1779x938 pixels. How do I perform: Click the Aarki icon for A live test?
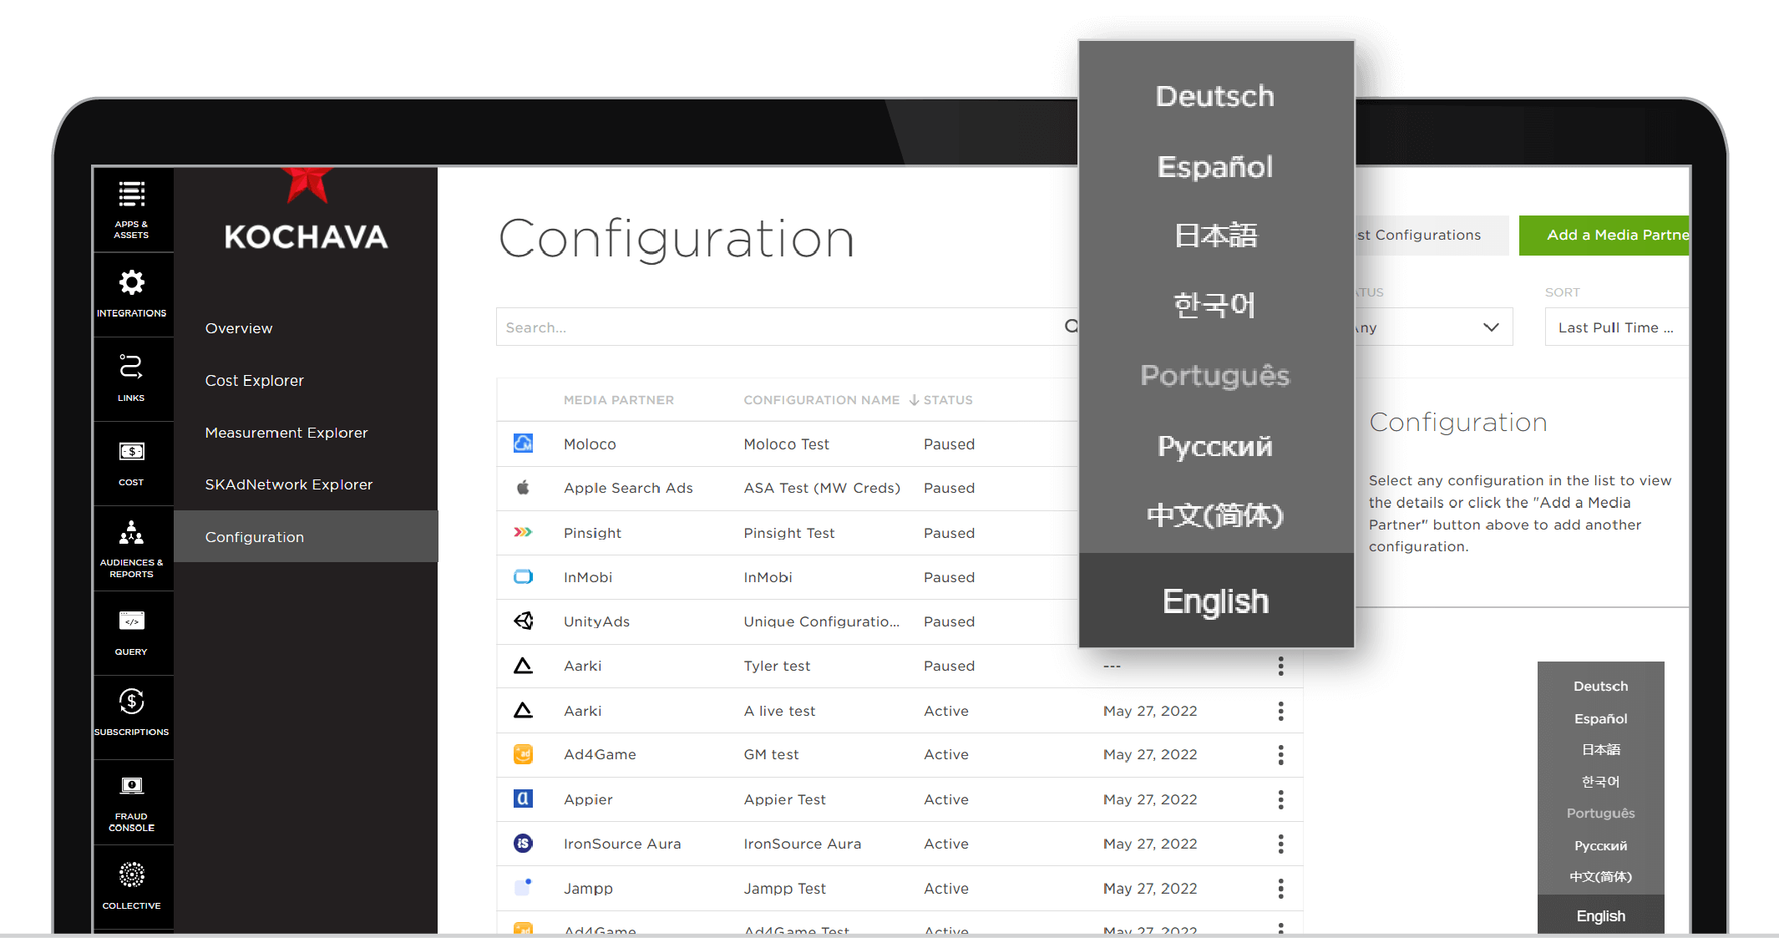pyautogui.click(x=523, y=710)
